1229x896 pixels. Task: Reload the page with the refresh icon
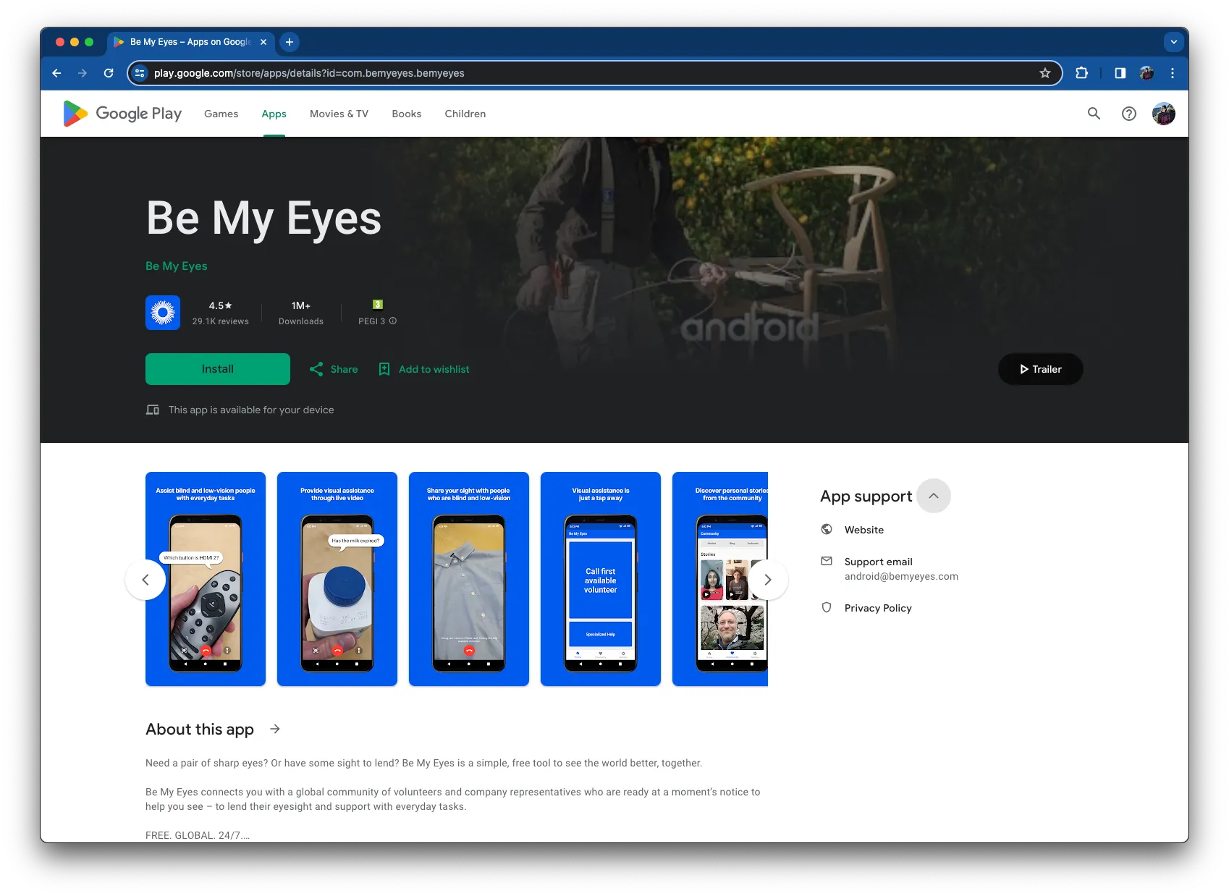point(109,73)
